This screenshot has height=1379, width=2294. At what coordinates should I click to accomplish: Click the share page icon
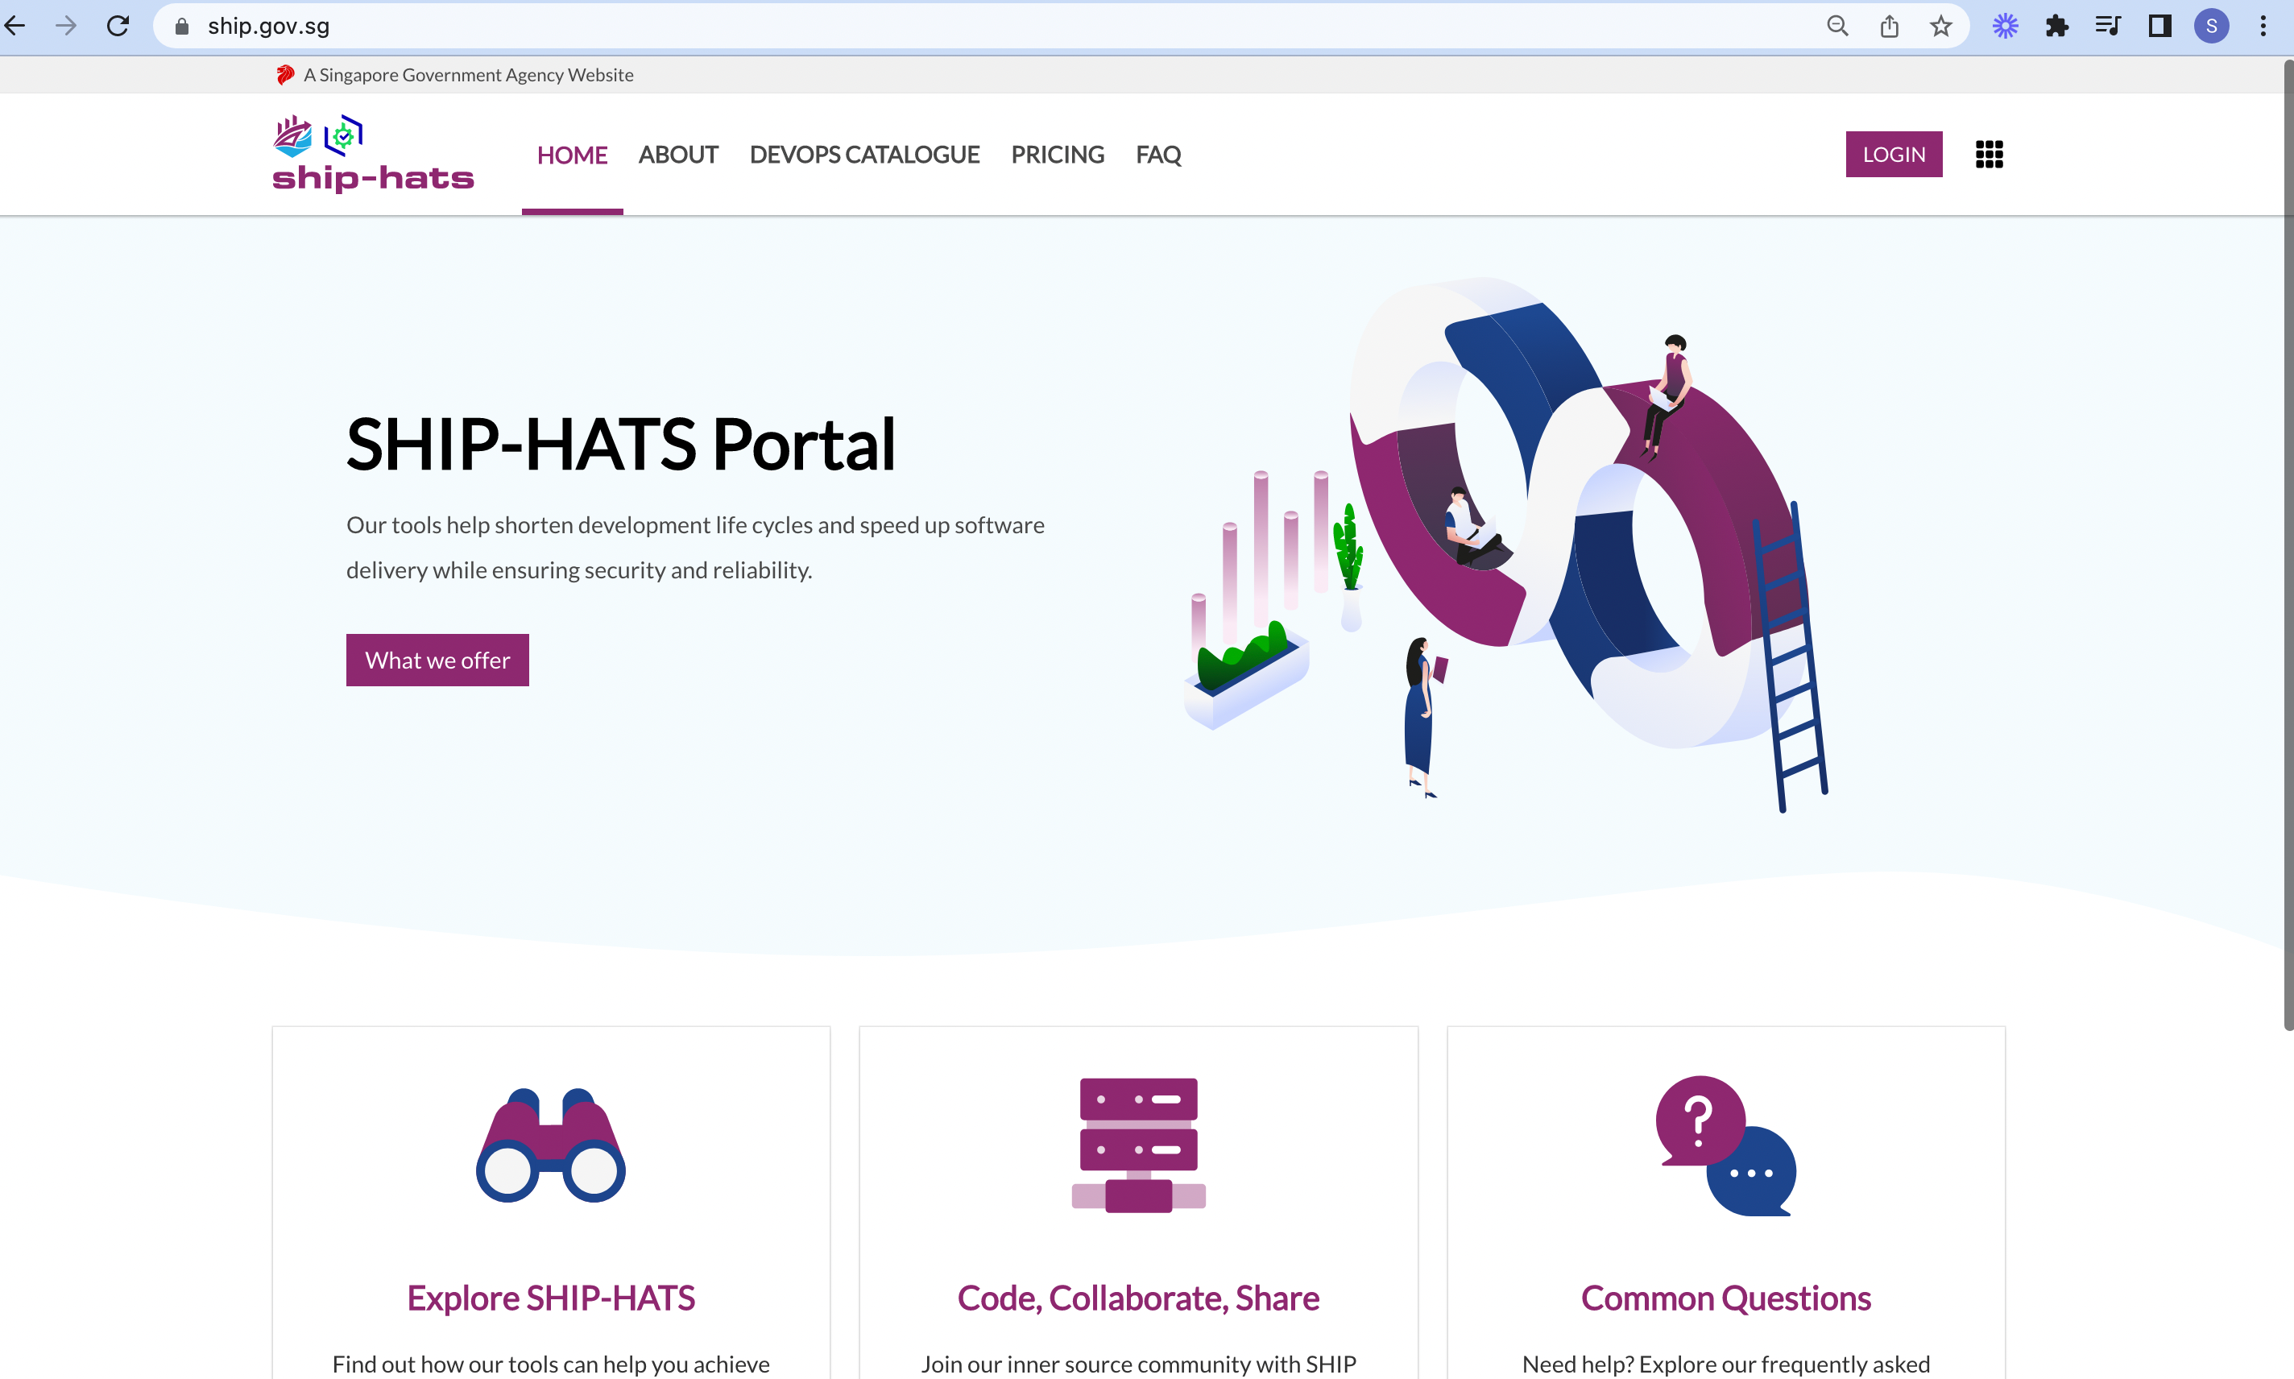click(x=1889, y=26)
